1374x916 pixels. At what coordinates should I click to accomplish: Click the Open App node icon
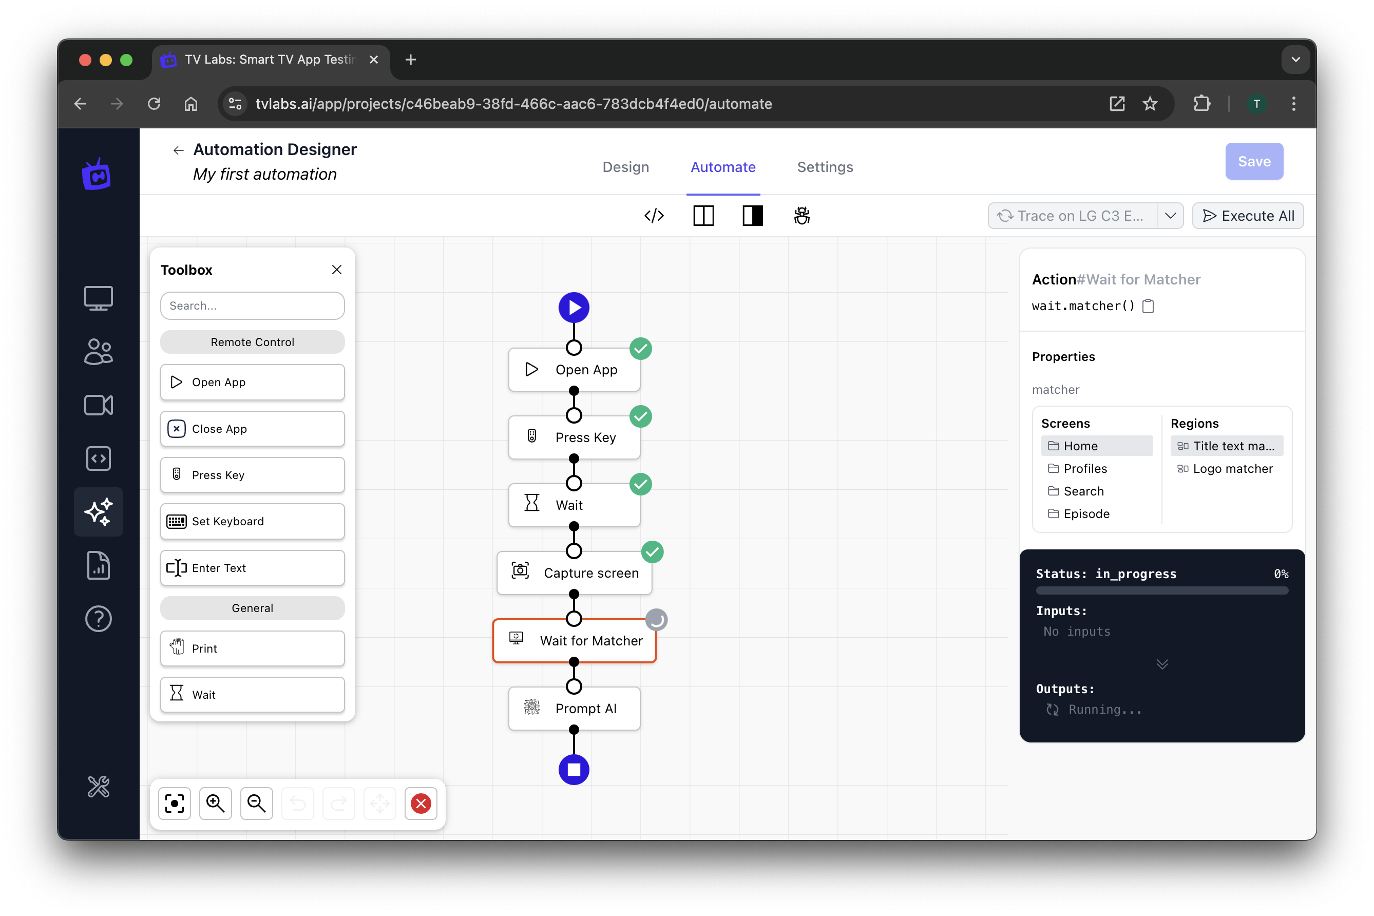point(531,369)
